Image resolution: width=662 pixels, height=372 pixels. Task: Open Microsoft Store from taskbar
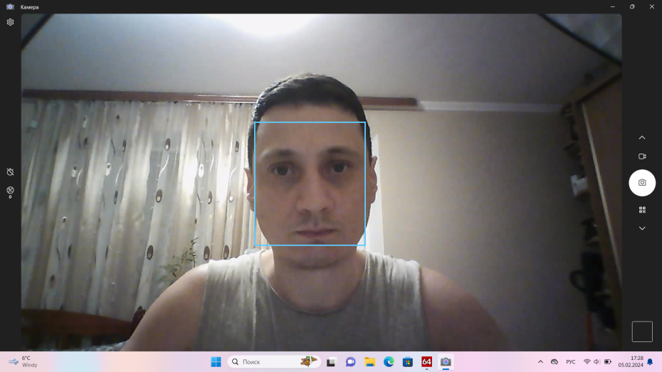(x=408, y=362)
